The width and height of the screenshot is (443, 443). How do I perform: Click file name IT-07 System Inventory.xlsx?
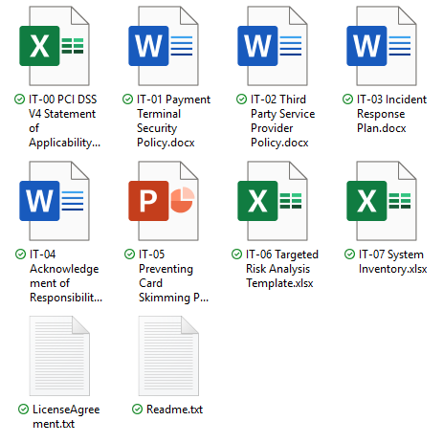(x=393, y=261)
